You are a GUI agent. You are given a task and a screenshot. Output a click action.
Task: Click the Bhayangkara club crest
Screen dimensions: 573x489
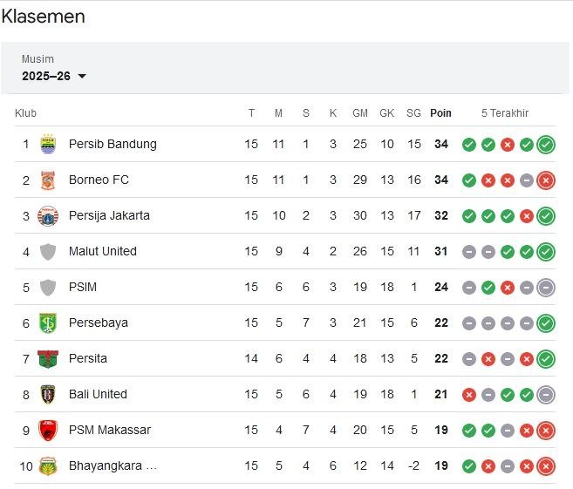click(x=48, y=466)
